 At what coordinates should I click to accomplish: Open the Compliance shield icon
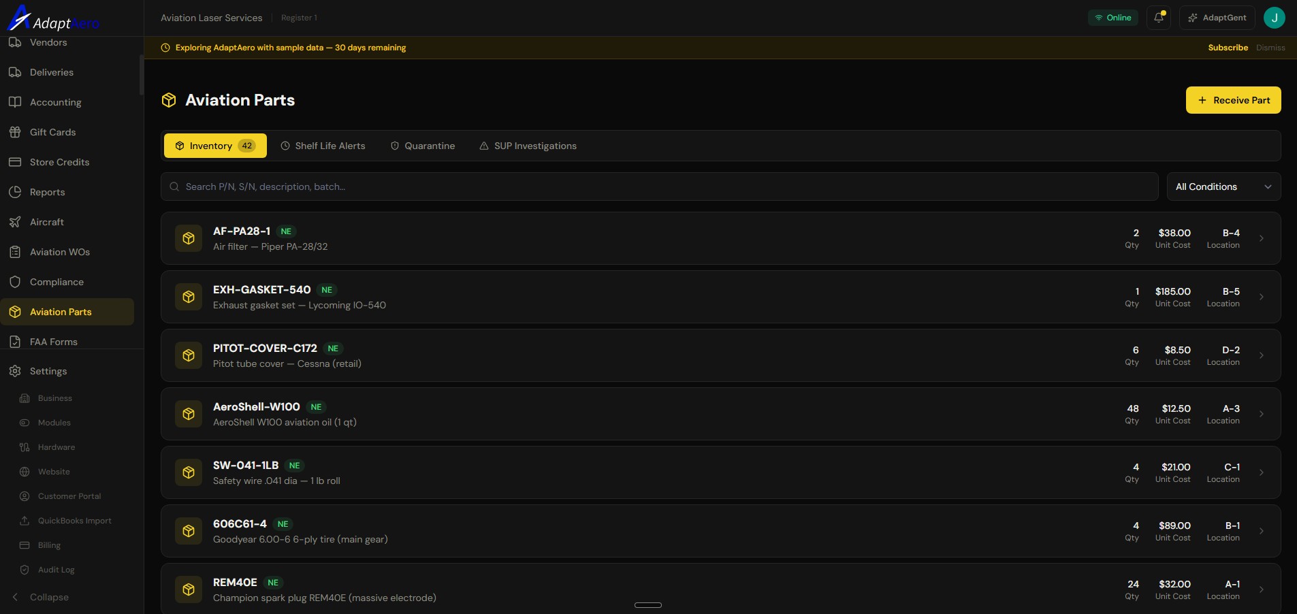(x=15, y=282)
